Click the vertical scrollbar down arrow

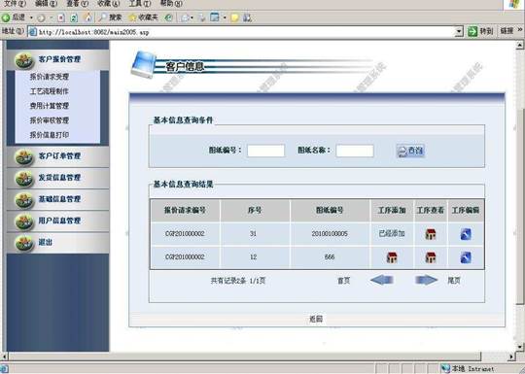pos(519,347)
